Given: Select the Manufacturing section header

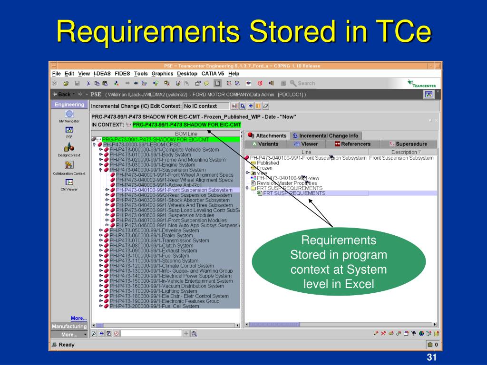Looking at the screenshot, I should pos(69,327).
